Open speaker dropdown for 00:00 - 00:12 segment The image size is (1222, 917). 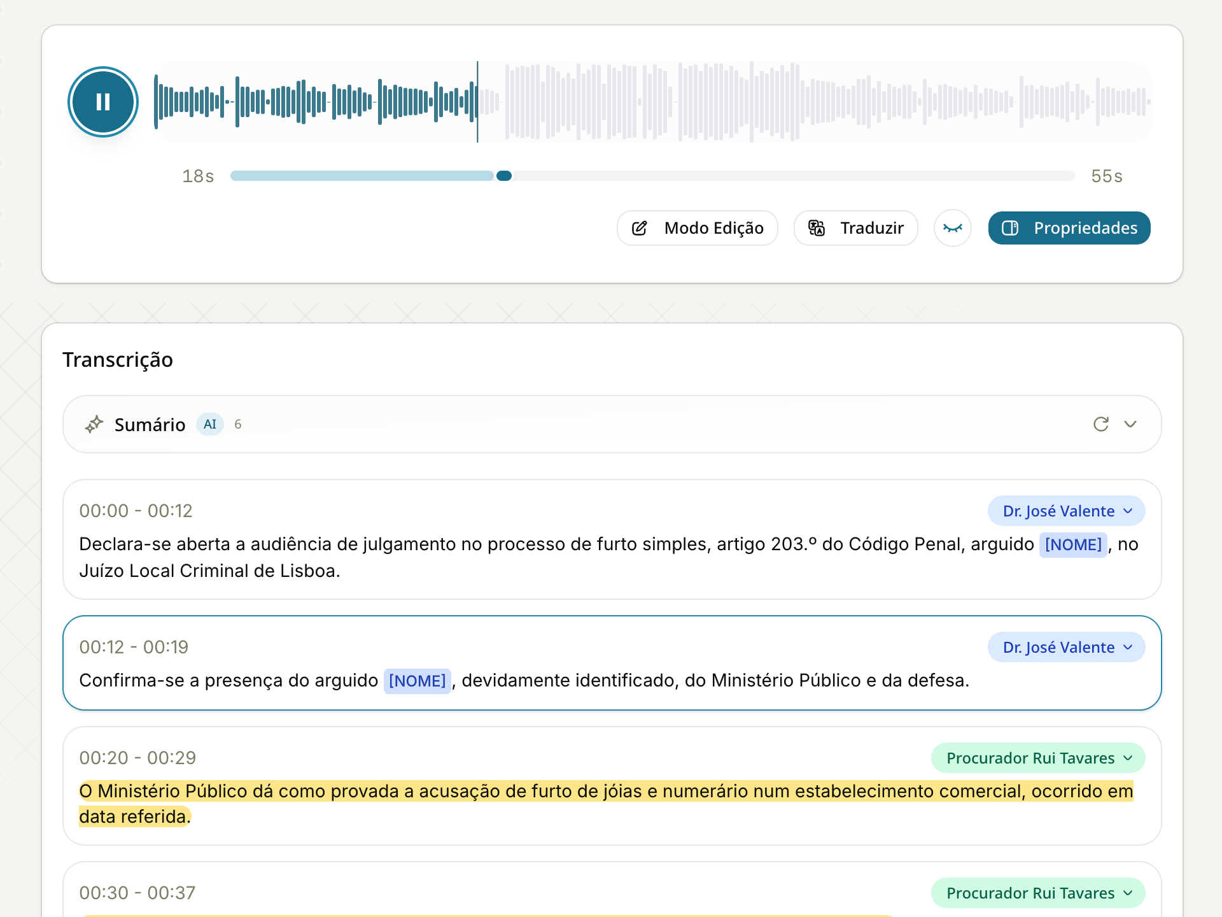[x=1067, y=511]
